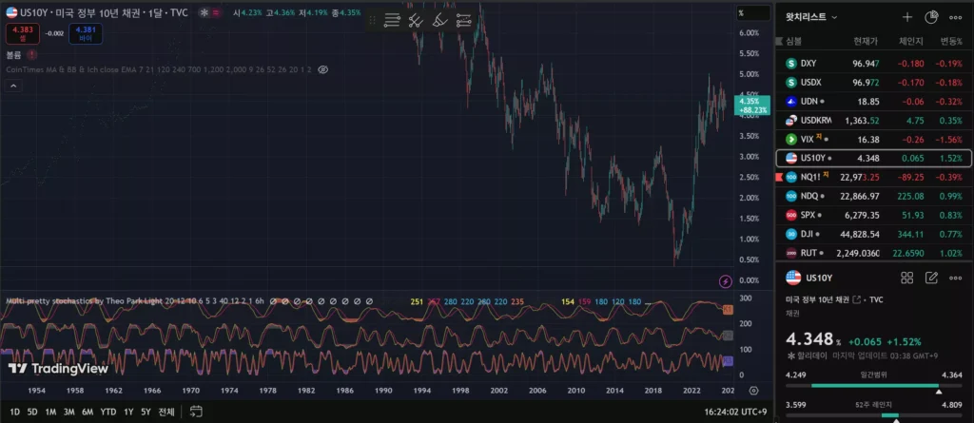Click the blue 4.381 바이 buy button
974x423 pixels.
tap(86, 33)
